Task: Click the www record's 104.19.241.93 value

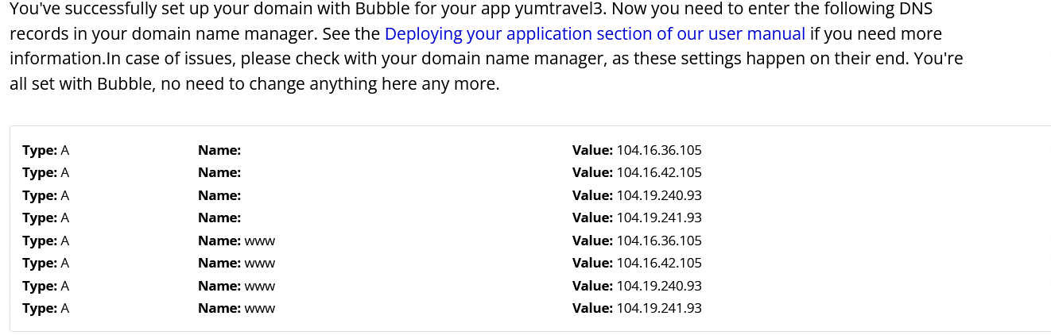Action: click(658, 308)
